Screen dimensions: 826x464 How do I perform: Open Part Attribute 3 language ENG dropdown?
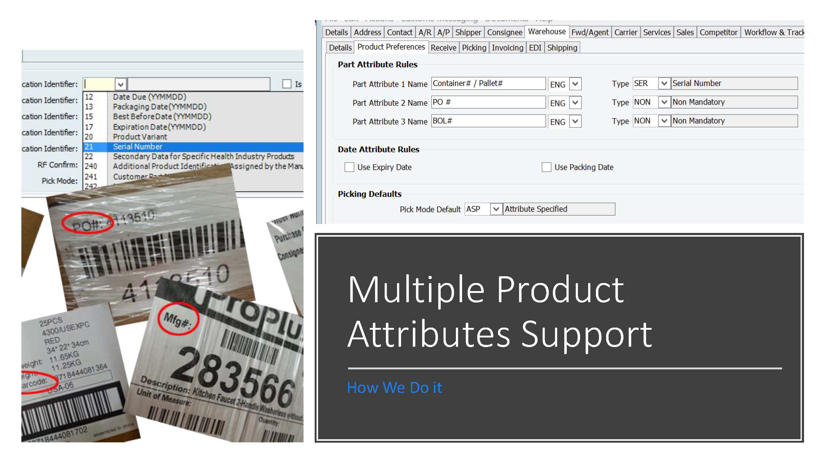(x=575, y=122)
